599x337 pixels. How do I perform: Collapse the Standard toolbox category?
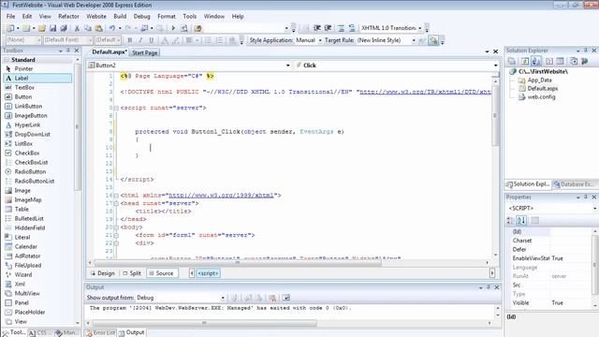(x=7, y=60)
